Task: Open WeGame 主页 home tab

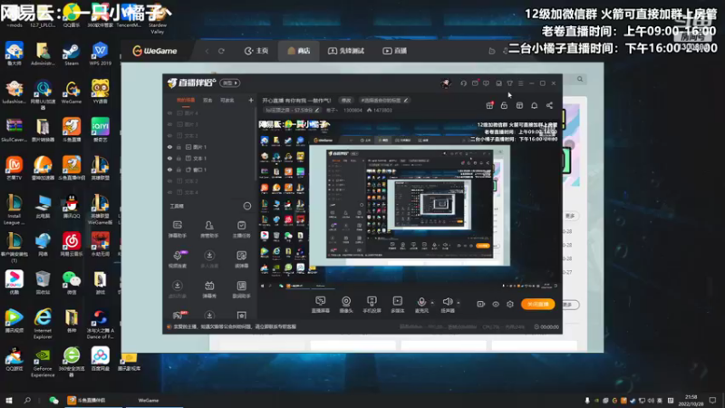Action: 256,51
